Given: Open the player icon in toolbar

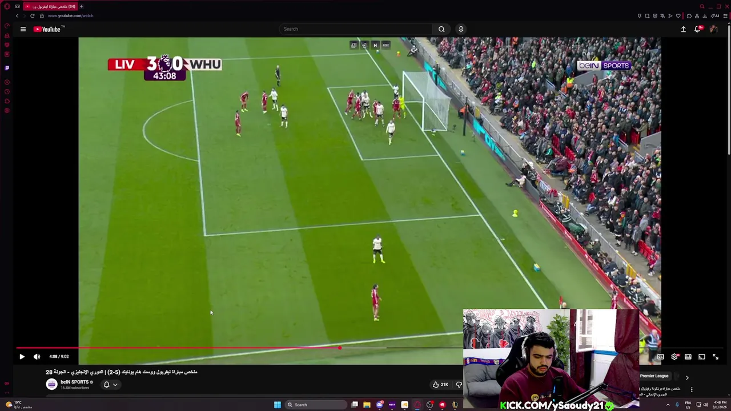Looking at the screenshot, I should pyautogui.click(x=670, y=16).
